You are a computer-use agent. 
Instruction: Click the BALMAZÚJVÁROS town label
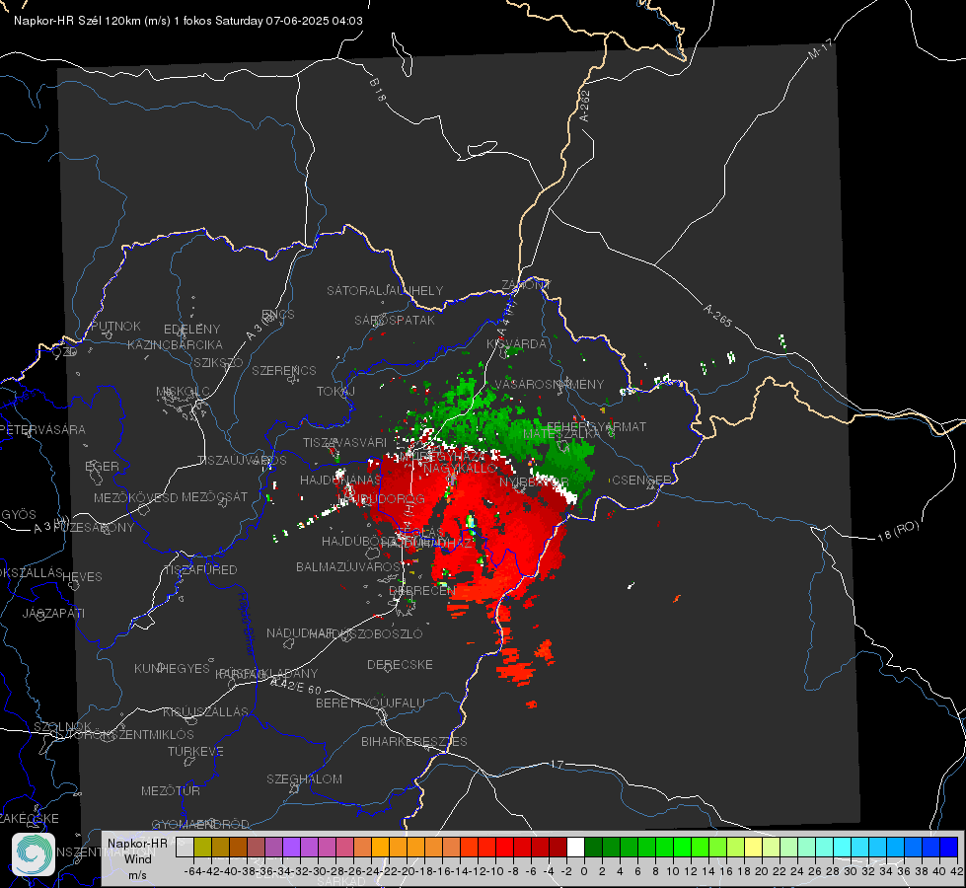pyautogui.click(x=348, y=566)
